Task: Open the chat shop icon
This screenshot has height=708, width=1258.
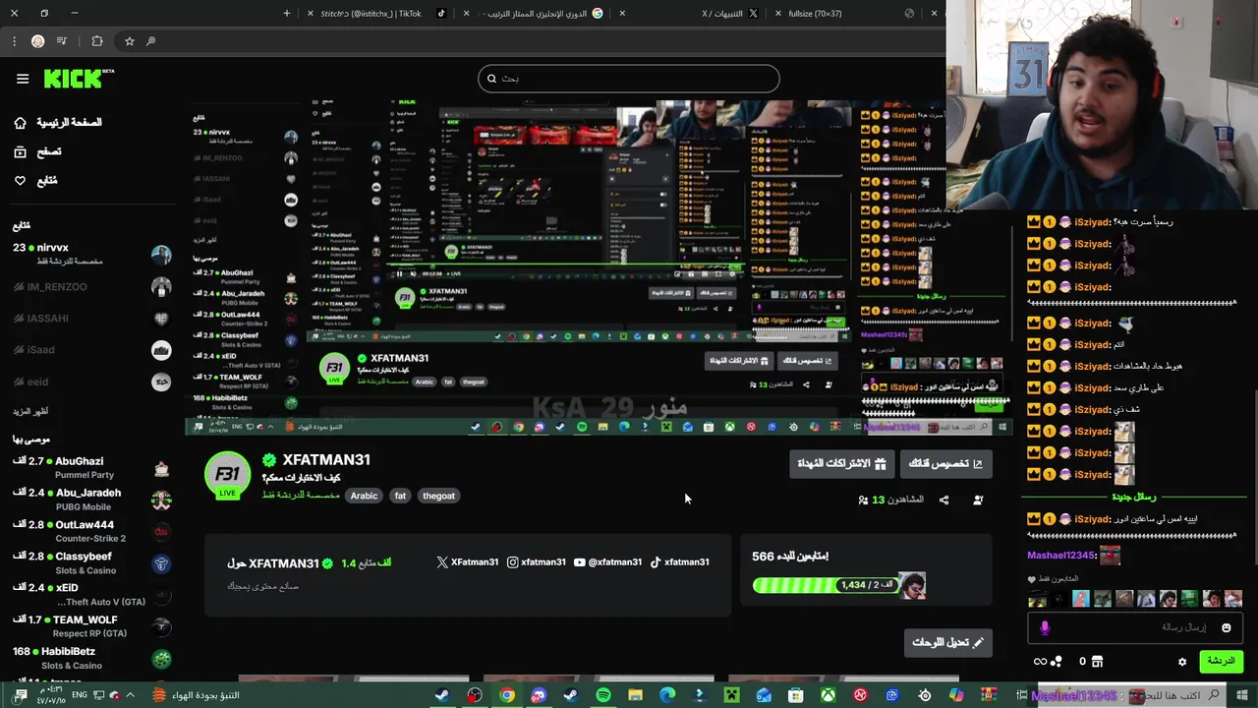Action: (1098, 662)
